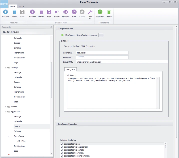Click bgjira2000 job type icon
Screen dimensions: 179x158
tap(9, 112)
